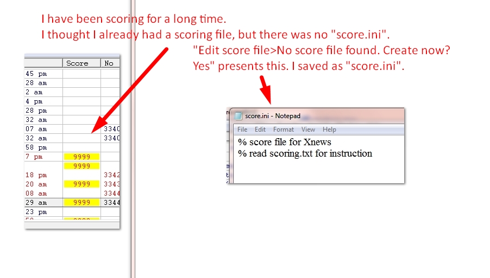Click the 9999 score in 20 am row
This screenshot has width=490, height=278.
(x=81, y=184)
